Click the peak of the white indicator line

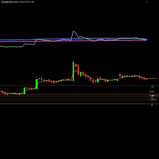[73, 31]
